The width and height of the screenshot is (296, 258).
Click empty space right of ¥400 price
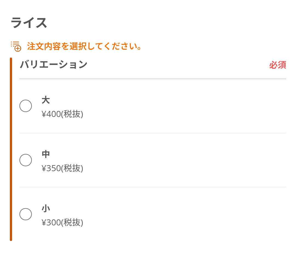pos(185,114)
